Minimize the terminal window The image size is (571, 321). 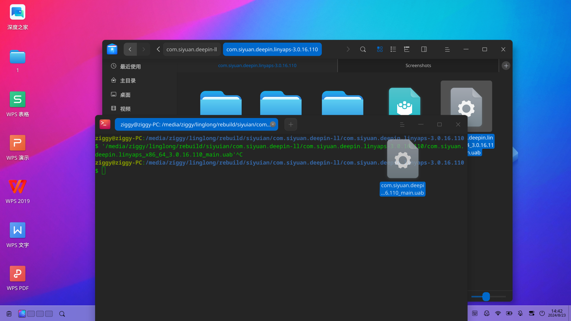421,125
